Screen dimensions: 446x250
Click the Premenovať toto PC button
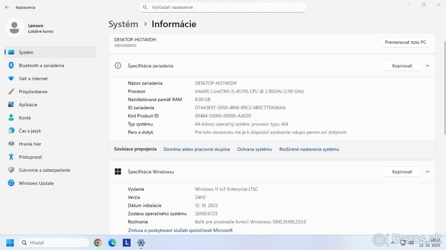(x=405, y=42)
